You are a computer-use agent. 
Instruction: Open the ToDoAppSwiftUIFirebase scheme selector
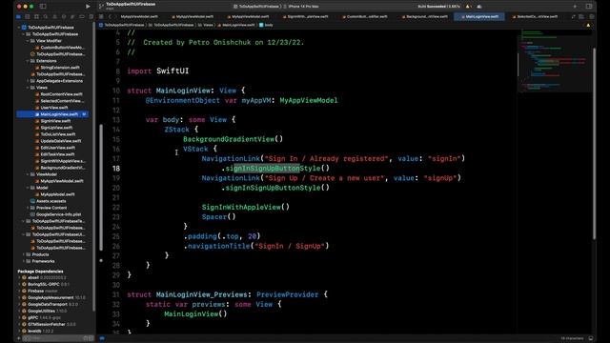click(x=256, y=7)
